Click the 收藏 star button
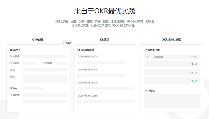The width and height of the screenshot is (209, 119). [67, 43]
